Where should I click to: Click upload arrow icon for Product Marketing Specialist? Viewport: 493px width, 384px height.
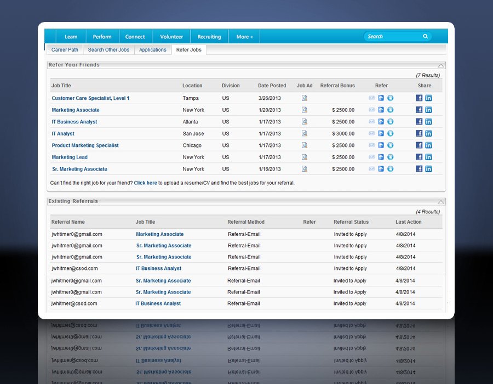(381, 145)
